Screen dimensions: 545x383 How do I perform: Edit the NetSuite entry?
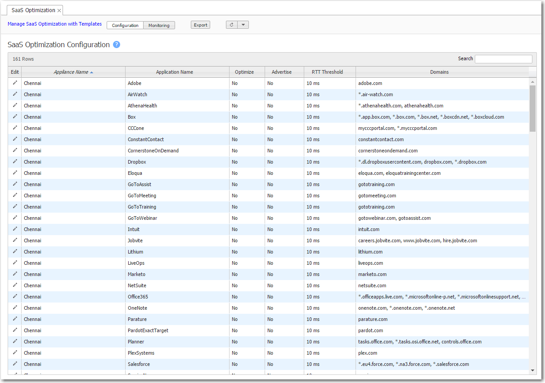pyautogui.click(x=15, y=285)
